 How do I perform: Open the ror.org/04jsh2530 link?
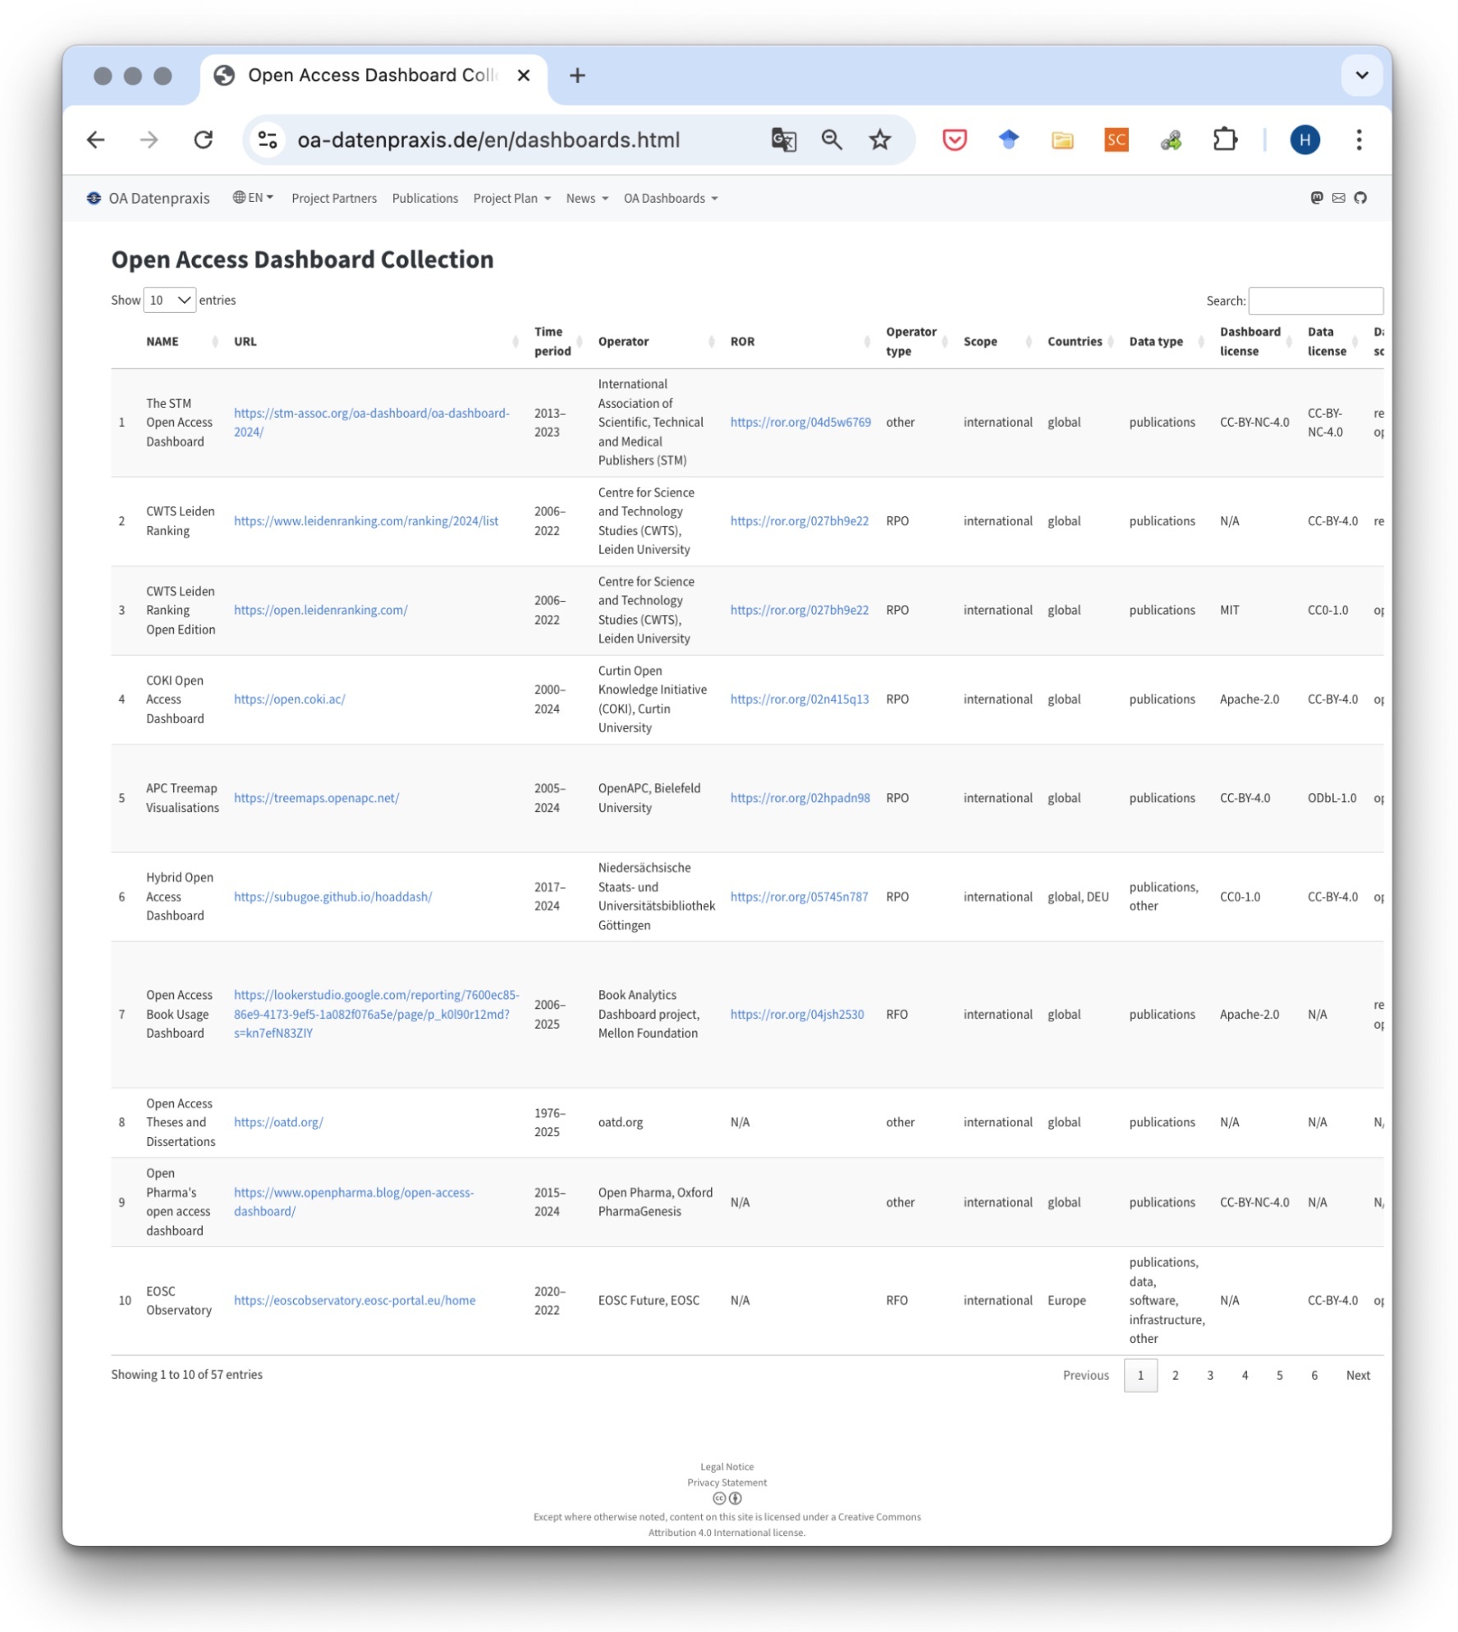point(797,1015)
